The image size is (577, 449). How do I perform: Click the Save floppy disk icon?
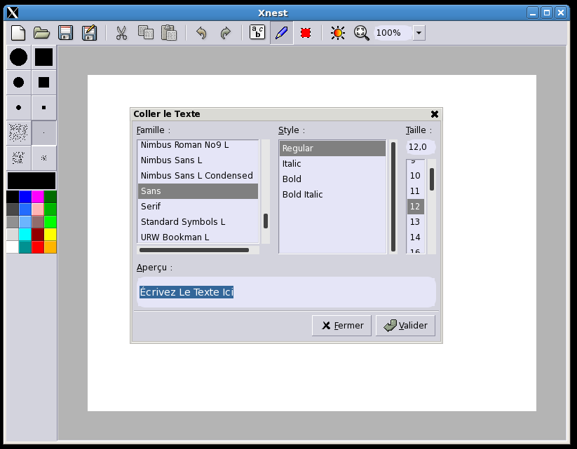coord(65,33)
